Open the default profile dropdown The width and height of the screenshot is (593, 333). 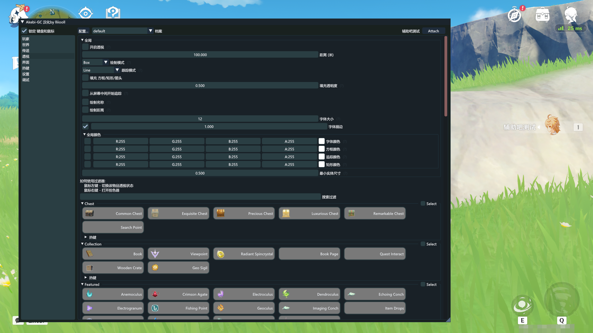coord(123,31)
